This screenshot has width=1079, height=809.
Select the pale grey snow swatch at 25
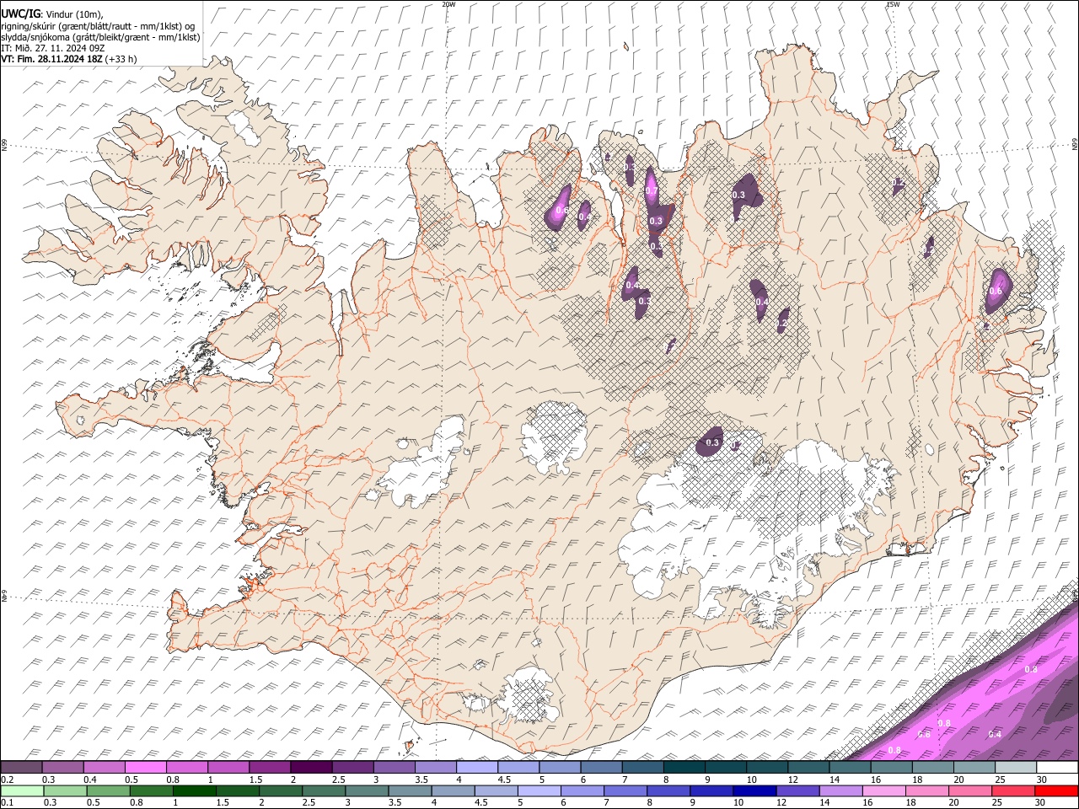[1016, 768]
